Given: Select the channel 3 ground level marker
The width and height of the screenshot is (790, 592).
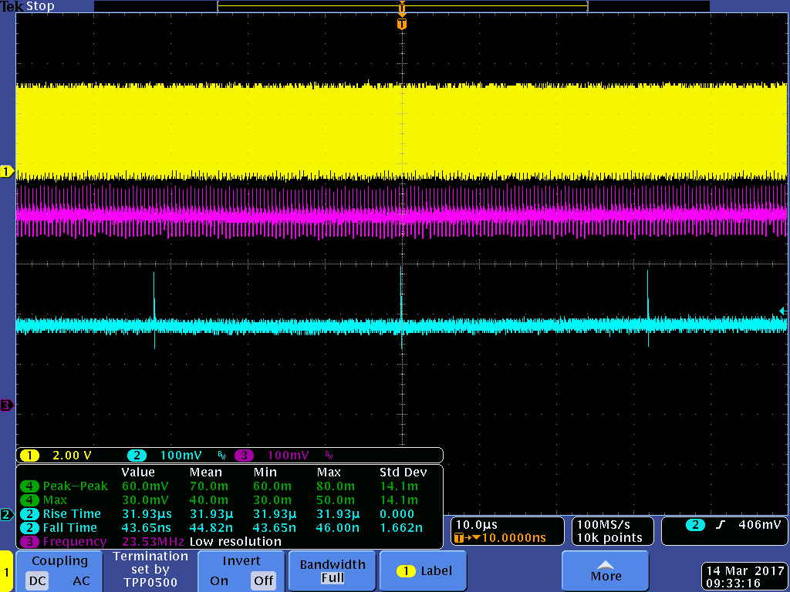Looking at the screenshot, I should pyautogui.click(x=7, y=405).
